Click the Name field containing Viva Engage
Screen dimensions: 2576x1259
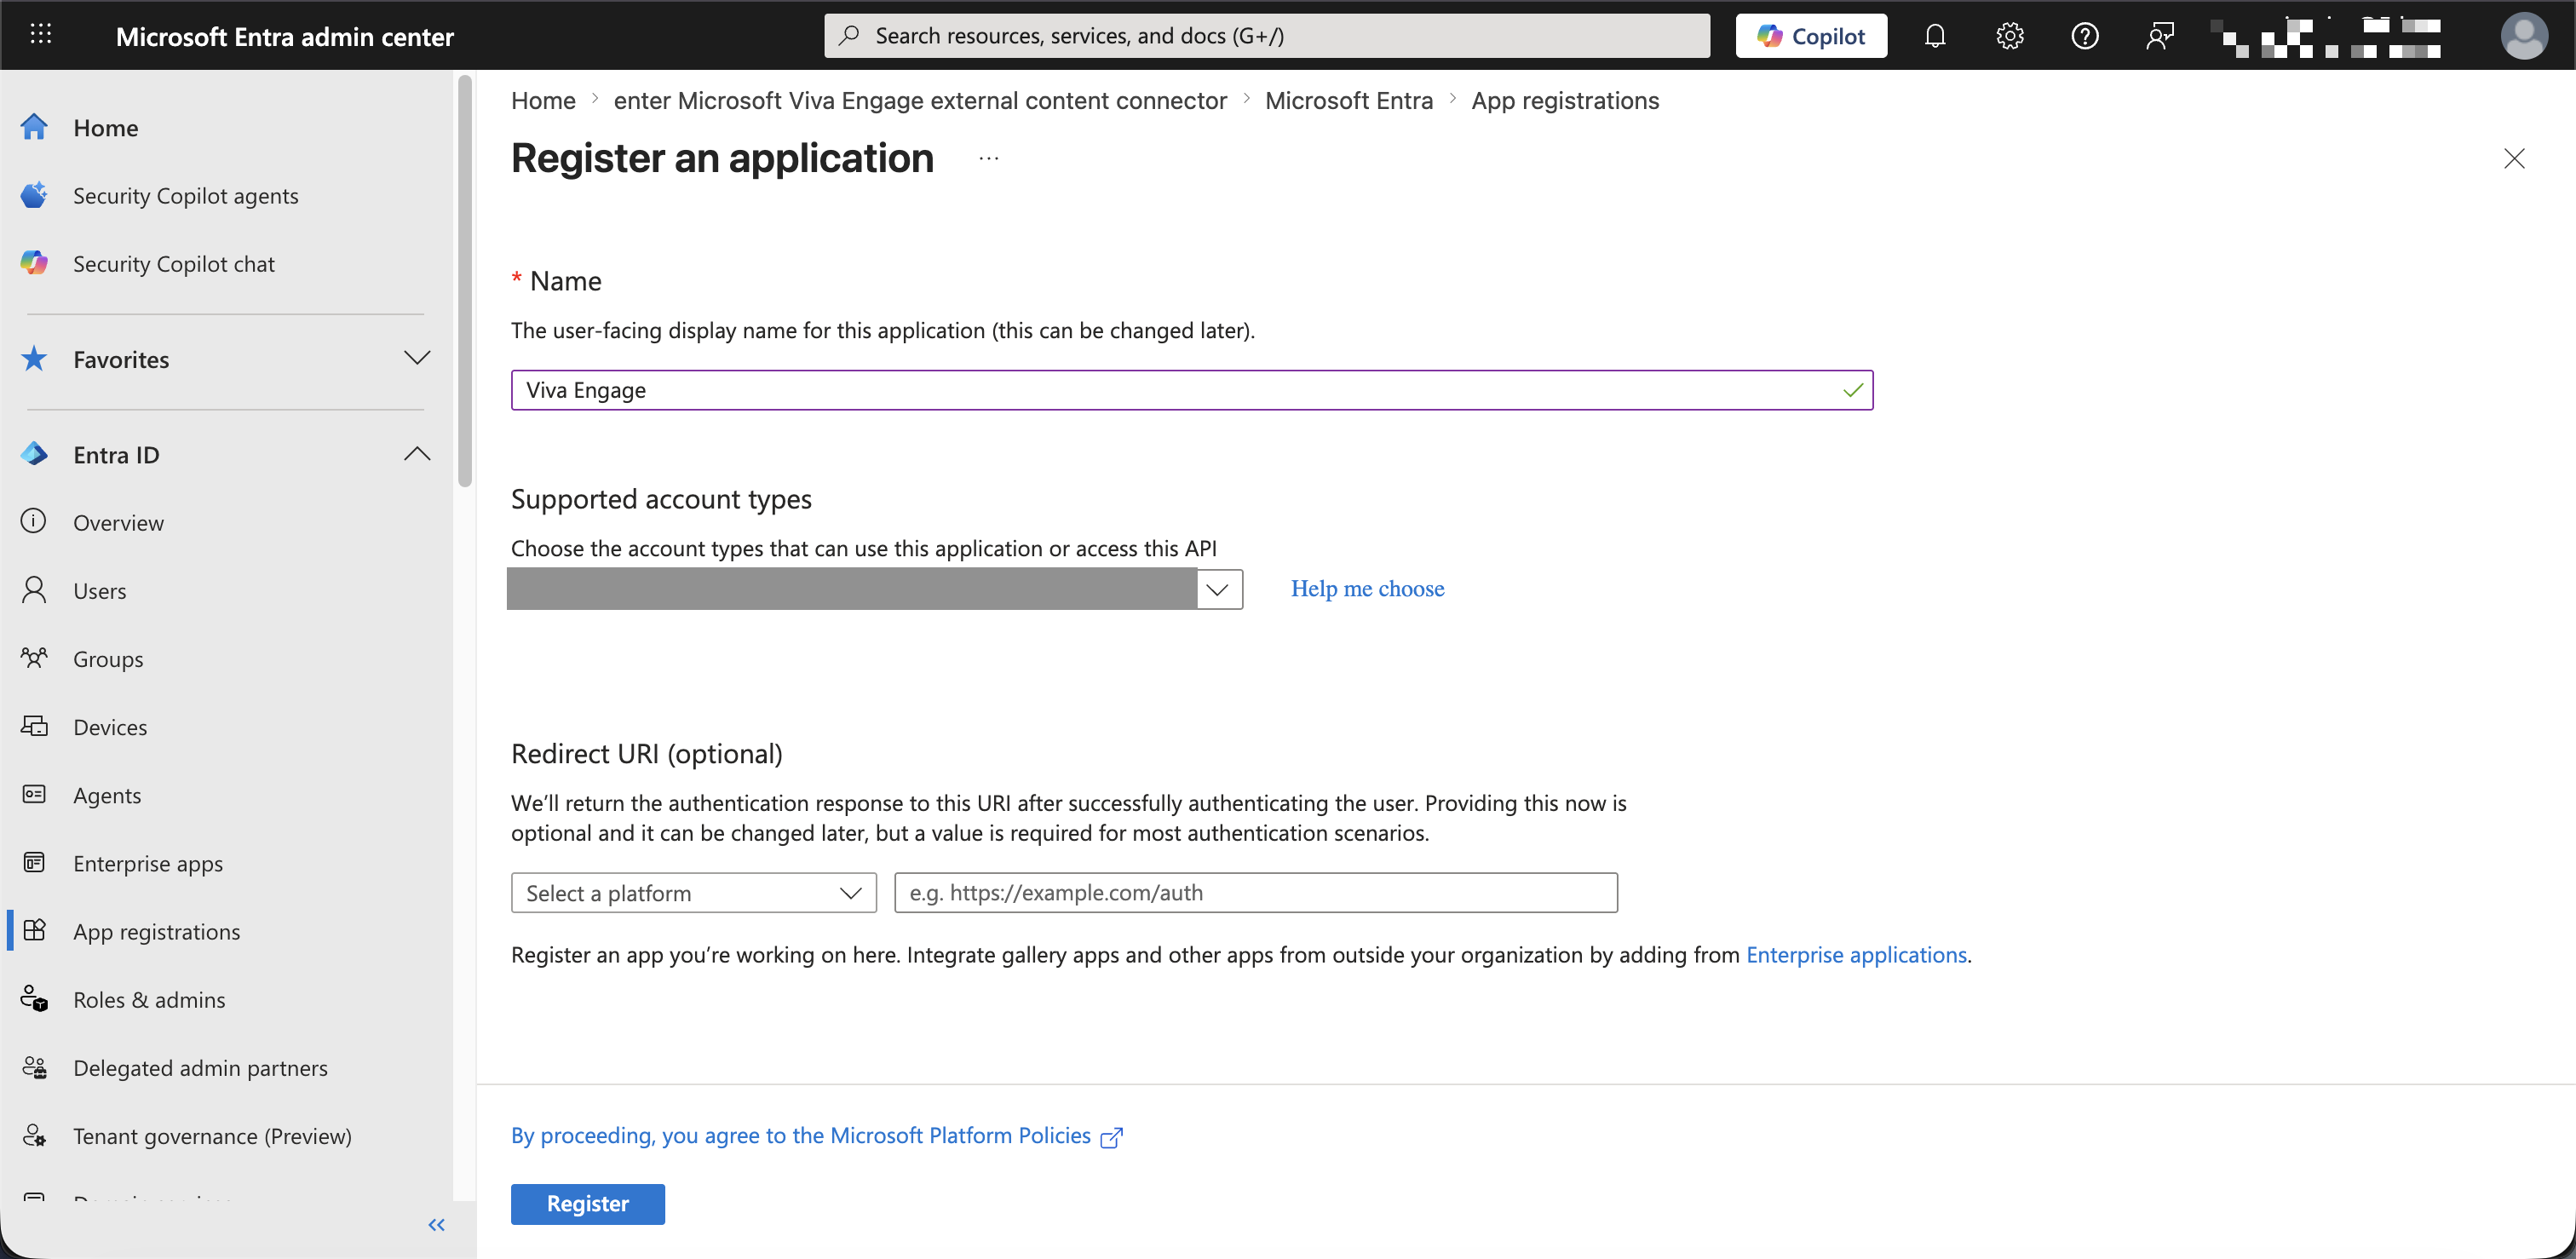point(1191,389)
